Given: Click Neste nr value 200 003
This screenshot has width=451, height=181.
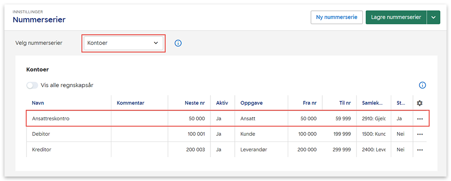Looking at the screenshot, I should click(195, 150).
